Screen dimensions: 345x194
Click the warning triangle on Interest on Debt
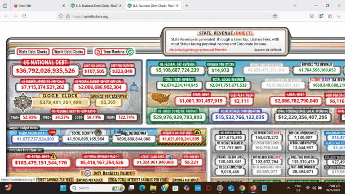(197, 132)
